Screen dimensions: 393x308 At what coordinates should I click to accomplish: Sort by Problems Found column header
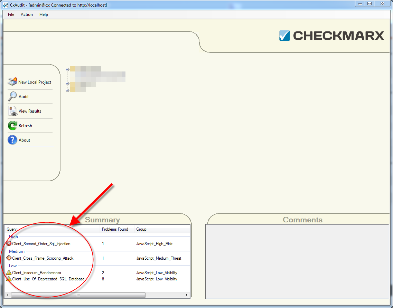[x=117, y=229]
